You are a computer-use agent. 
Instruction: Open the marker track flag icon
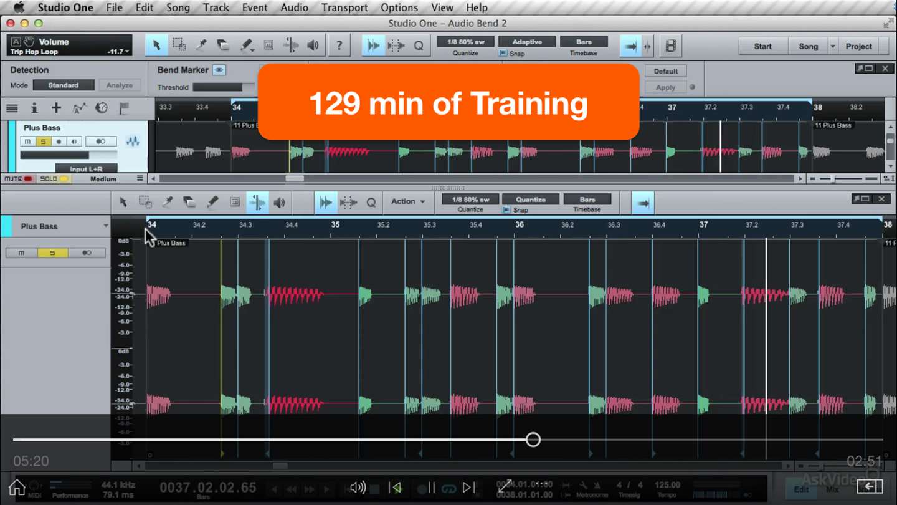coord(124,108)
